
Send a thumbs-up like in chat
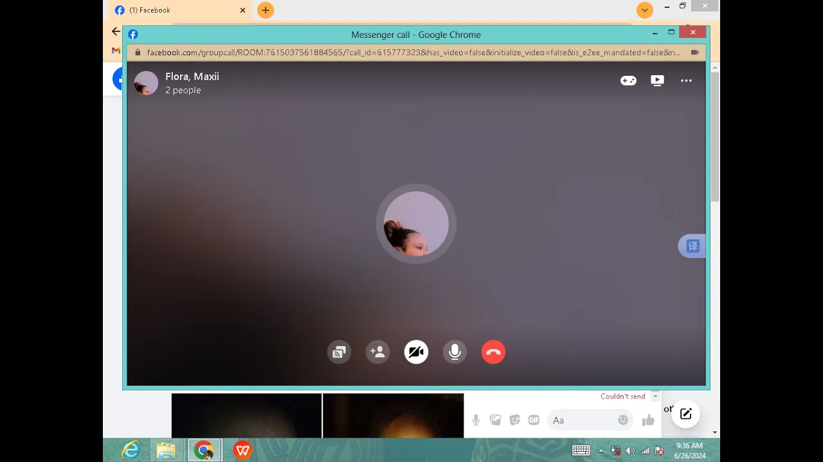point(647,420)
